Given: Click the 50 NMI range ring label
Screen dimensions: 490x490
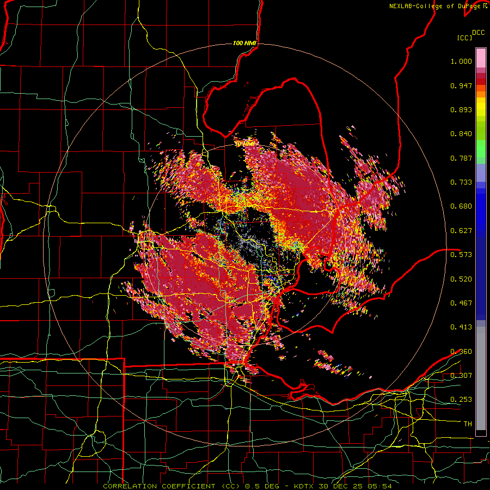Looking at the screenshot, I should pos(244,144).
